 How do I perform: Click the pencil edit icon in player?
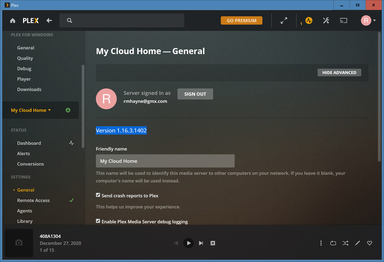click(x=358, y=243)
